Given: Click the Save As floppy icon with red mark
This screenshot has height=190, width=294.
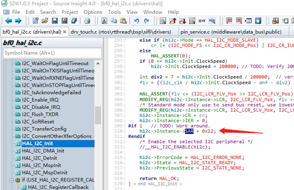Looking at the screenshot, I should point(64,21).
